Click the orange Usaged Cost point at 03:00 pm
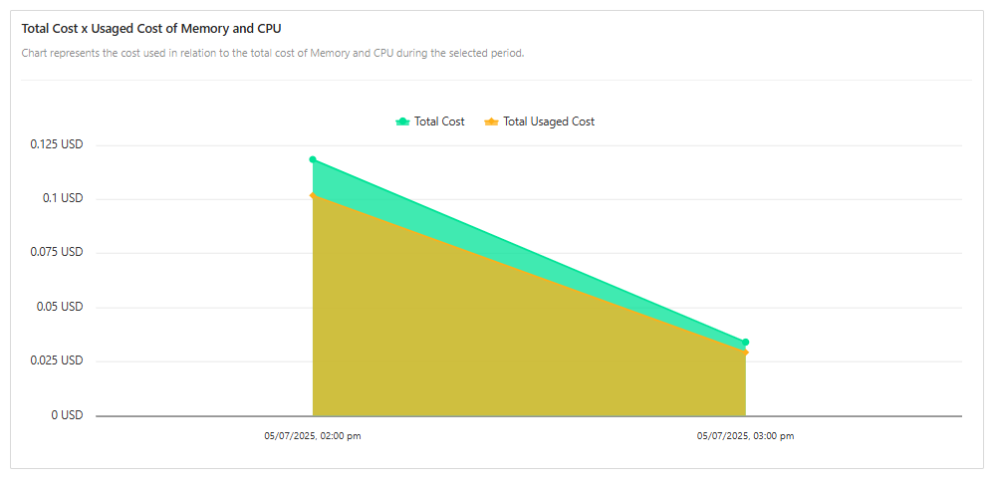 click(x=745, y=353)
